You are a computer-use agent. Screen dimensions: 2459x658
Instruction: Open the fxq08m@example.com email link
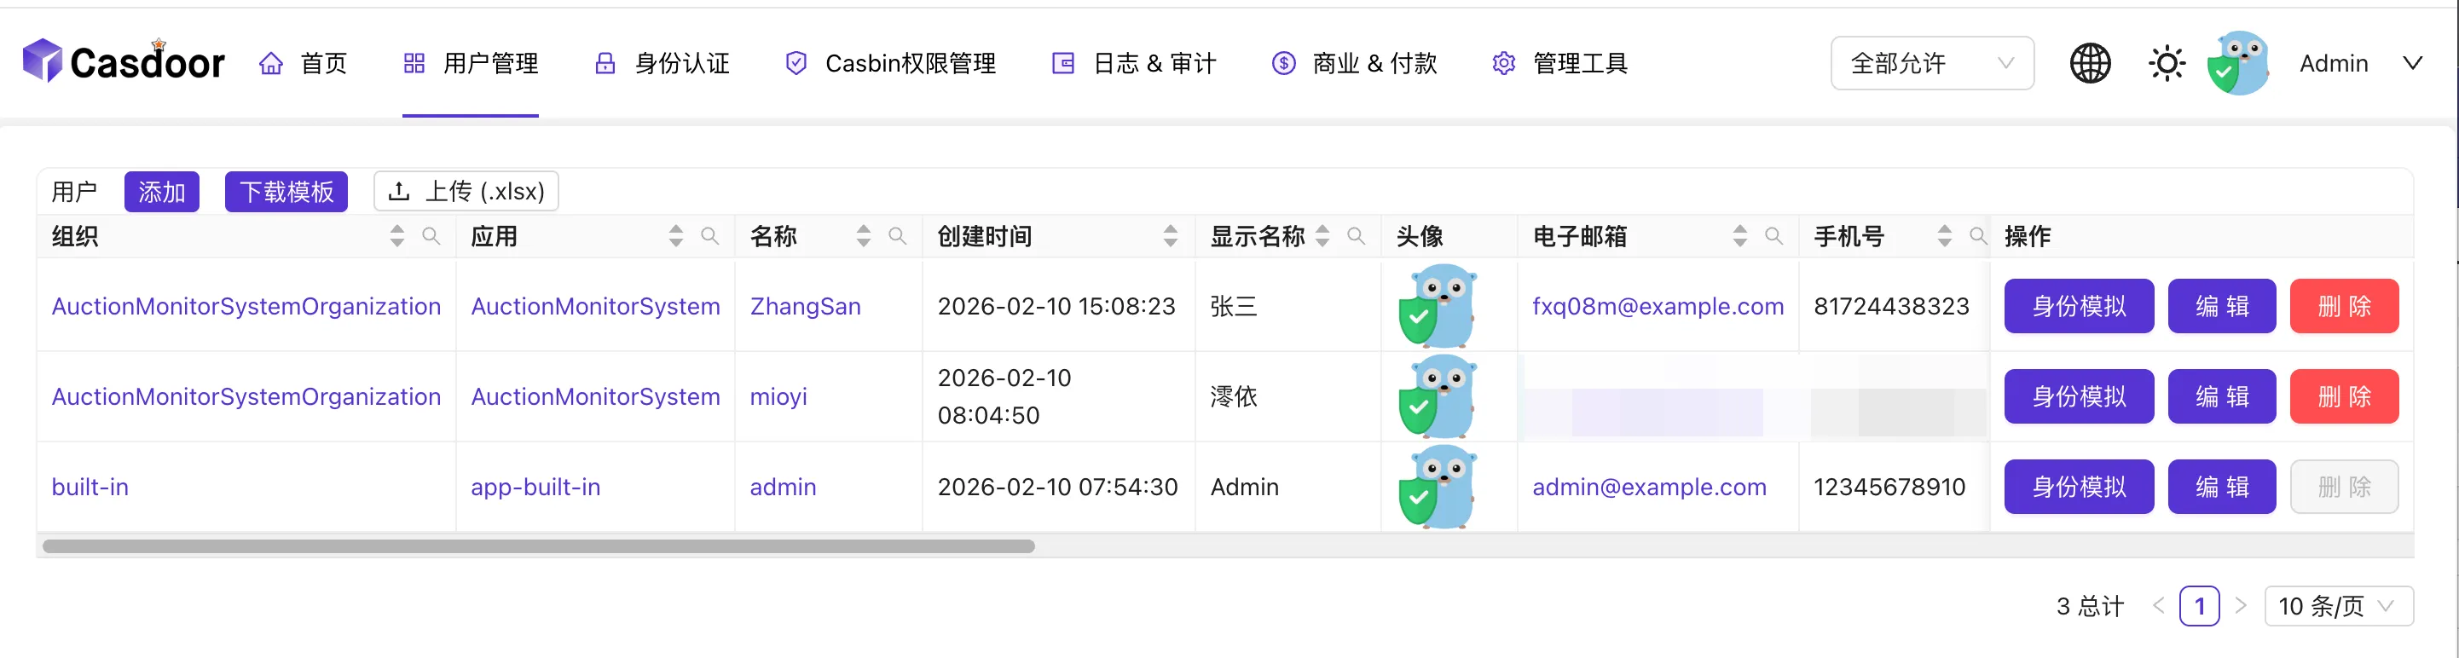tap(1658, 306)
